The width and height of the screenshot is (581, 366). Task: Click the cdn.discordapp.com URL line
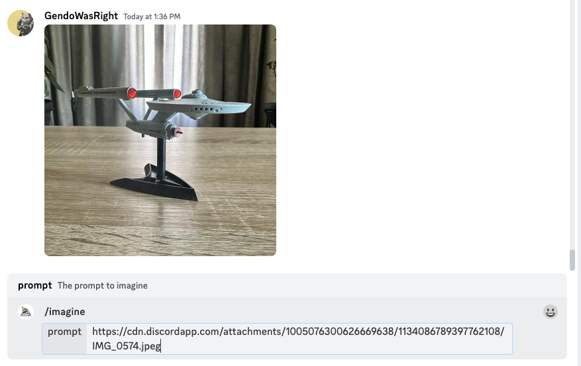[298, 331]
